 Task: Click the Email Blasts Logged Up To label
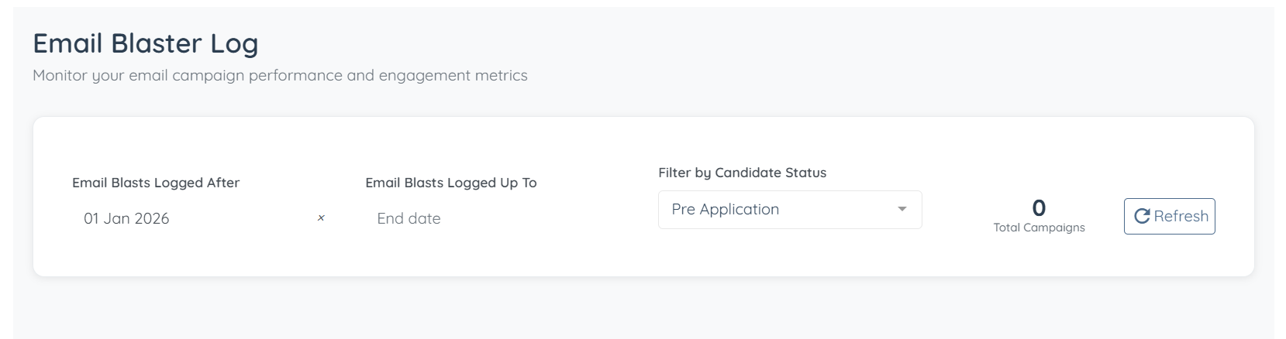point(450,183)
